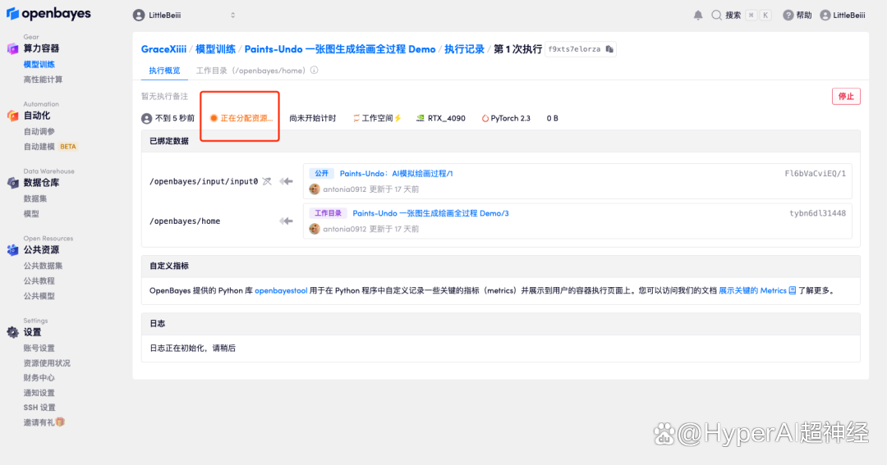The width and height of the screenshot is (887, 465).
Task: Expand the LittleBeiii workspace selector
Action: pyautogui.click(x=185, y=15)
